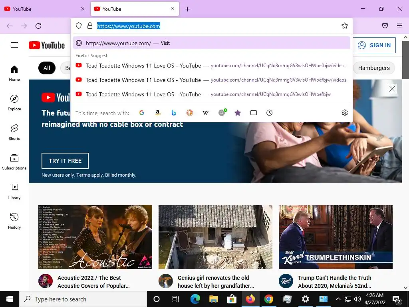Click the highlighted URL address field
The width and height of the screenshot is (409, 307).
coord(128,26)
